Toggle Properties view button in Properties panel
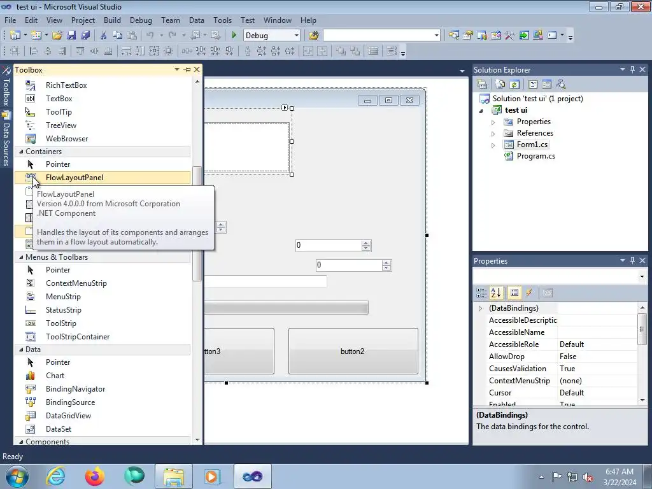 (514, 293)
